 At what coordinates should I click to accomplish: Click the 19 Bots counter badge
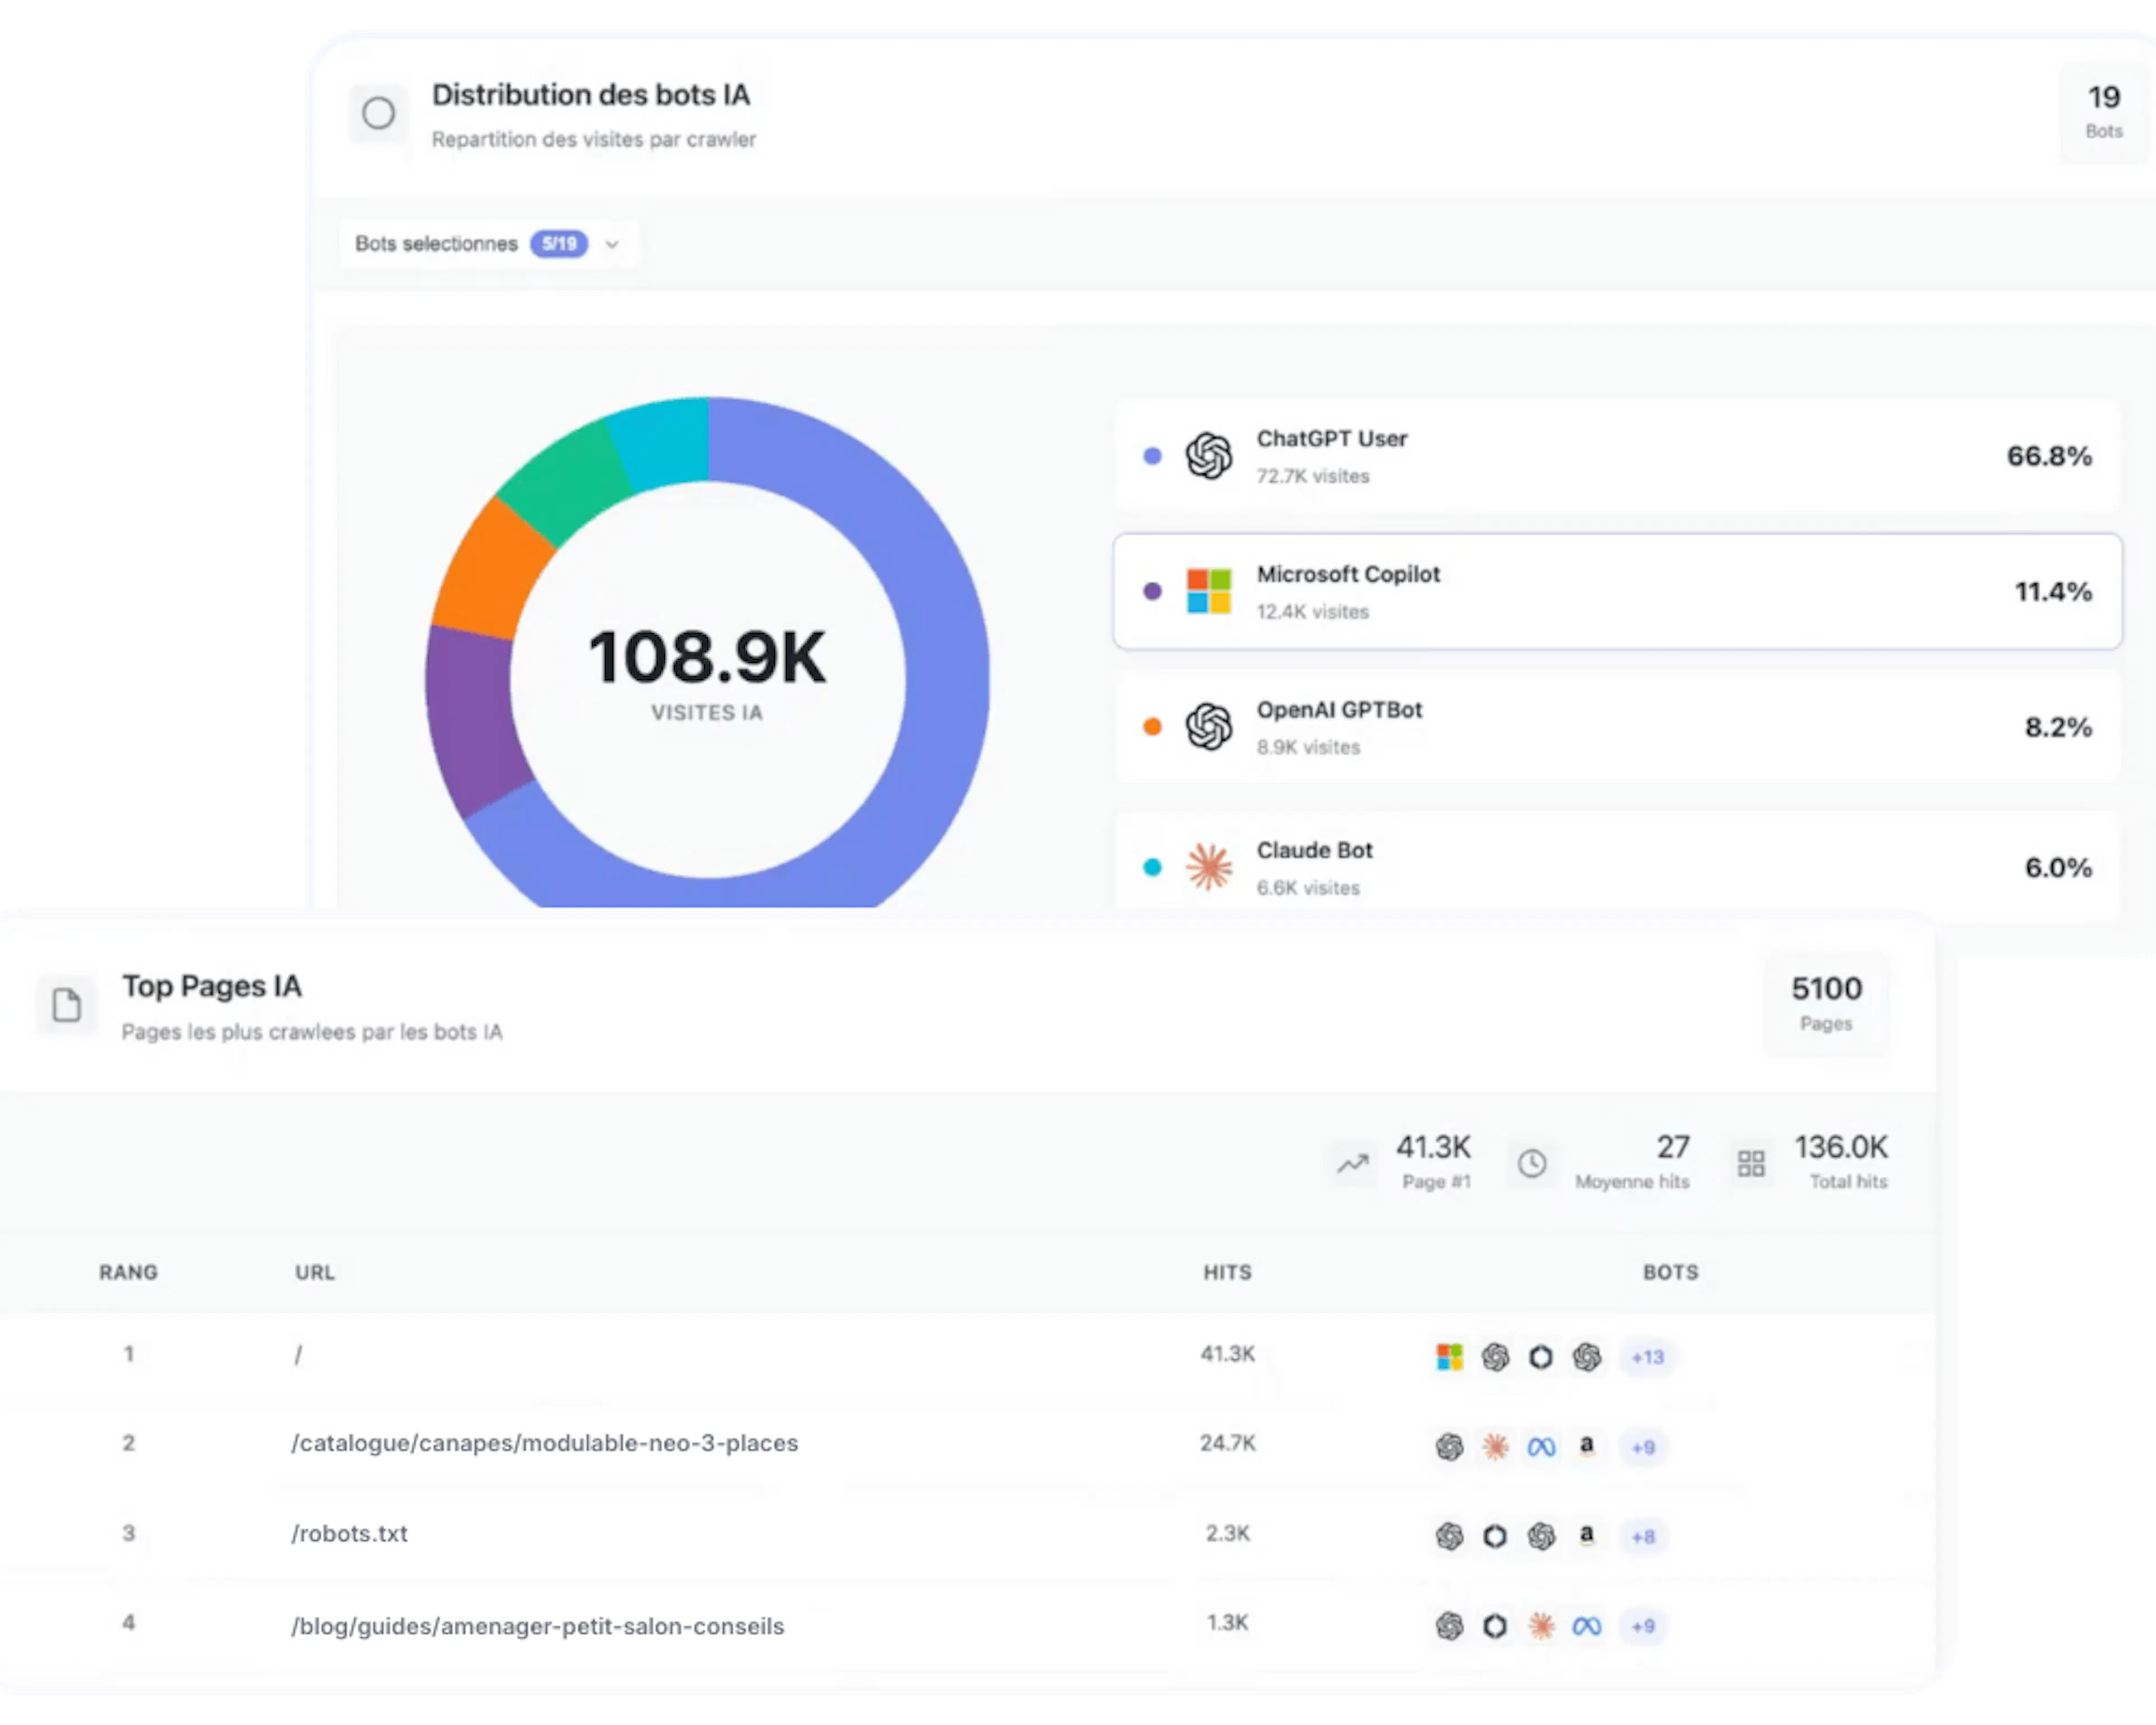pos(2103,112)
